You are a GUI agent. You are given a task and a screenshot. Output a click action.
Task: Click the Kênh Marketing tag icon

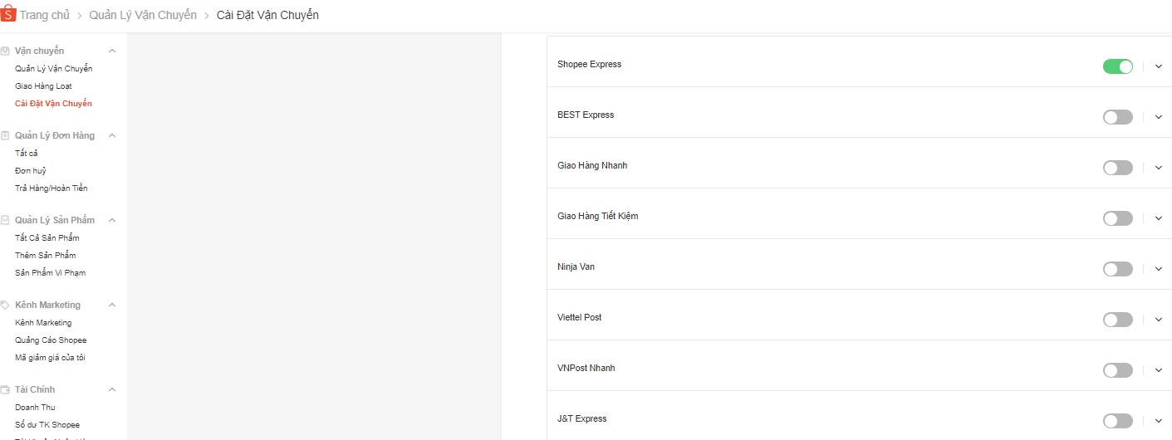(6, 306)
